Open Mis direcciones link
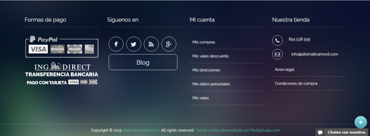This screenshot has height=136, width=370. click(x=206, y=70)
